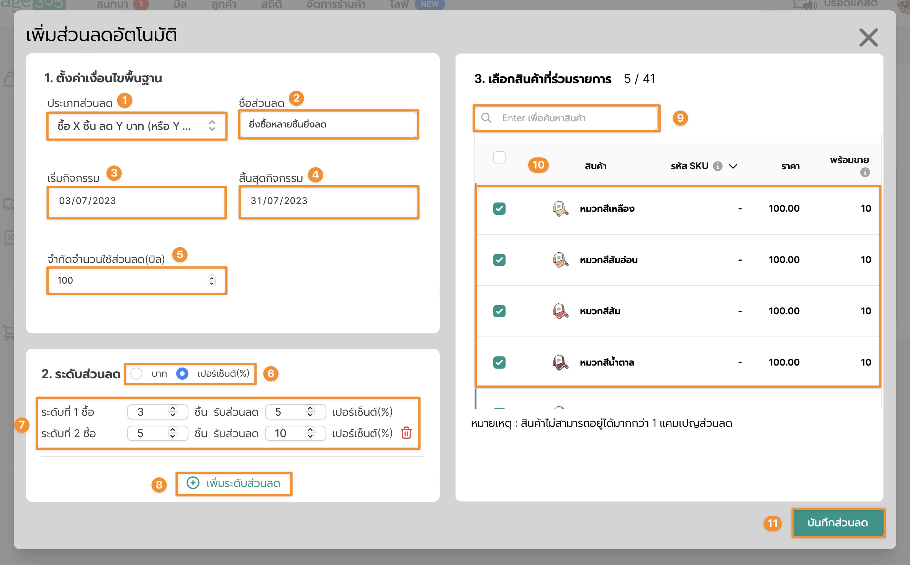The width and height of the screenshot is (910, 565).
Task: Click the บันทึกส่วนลด save button
Action: [x=838, y=523]
